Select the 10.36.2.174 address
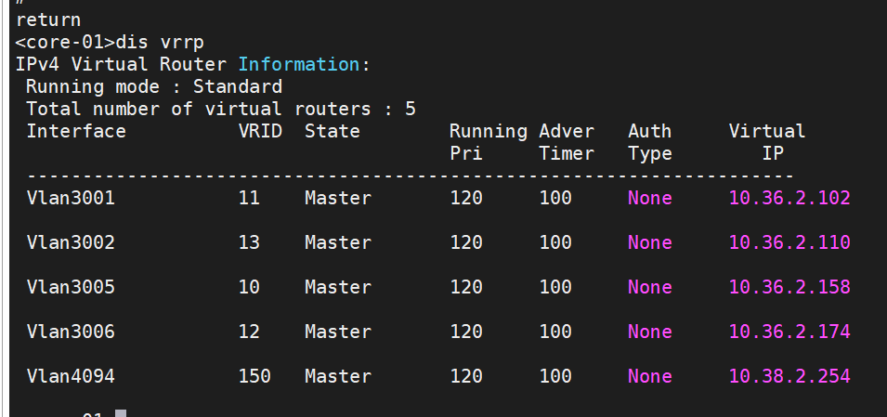 789,332
